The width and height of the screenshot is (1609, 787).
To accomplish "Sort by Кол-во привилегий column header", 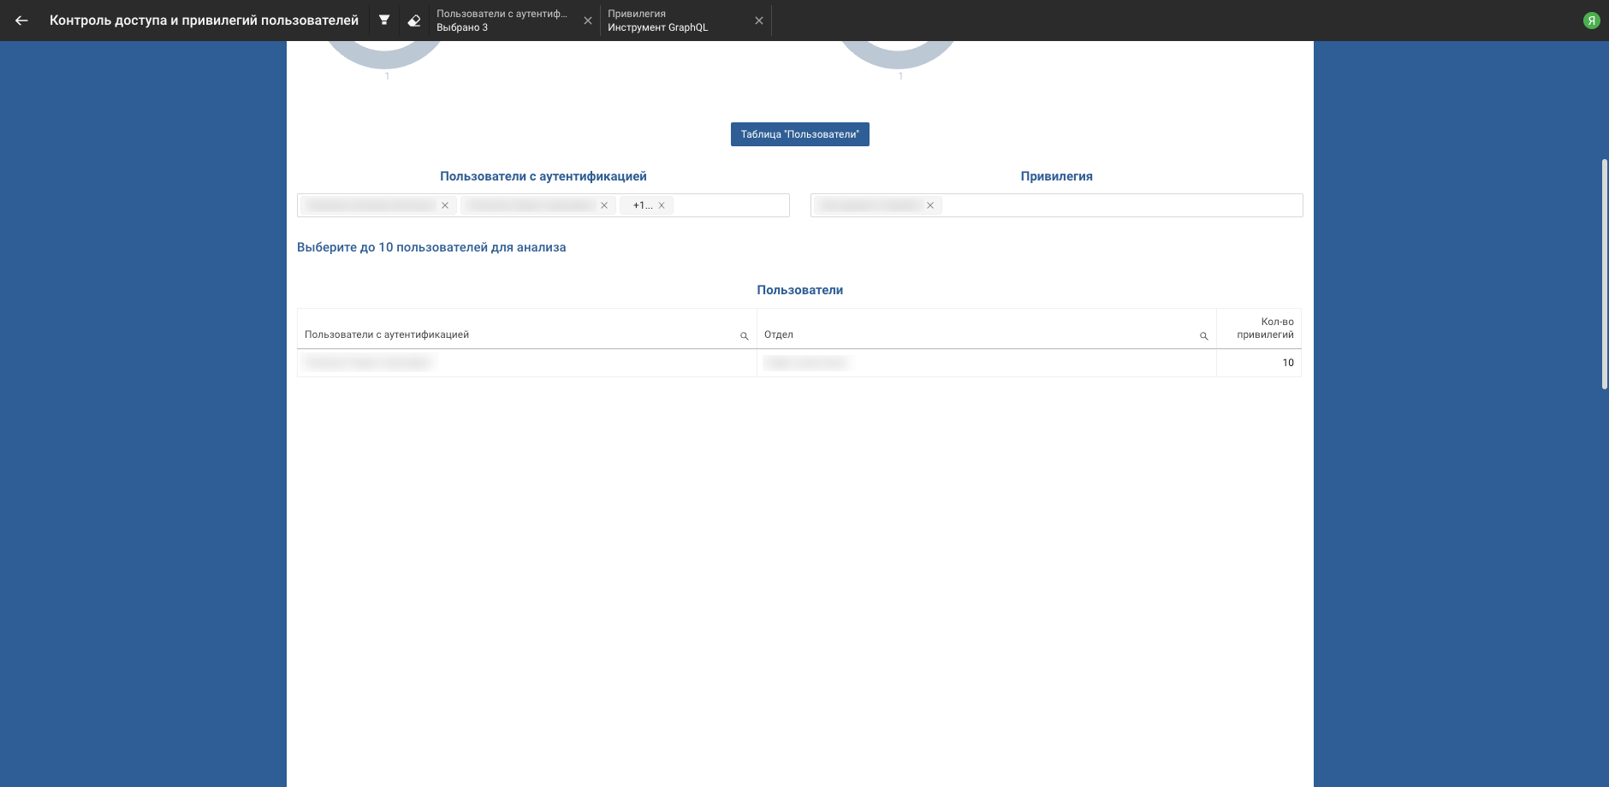I will 1264,328.
